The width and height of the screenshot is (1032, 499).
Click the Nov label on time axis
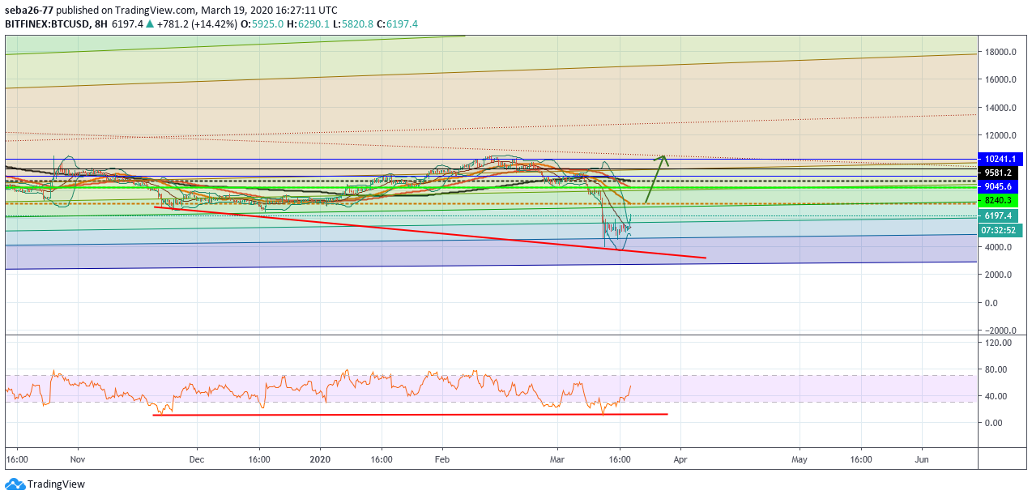78,458
